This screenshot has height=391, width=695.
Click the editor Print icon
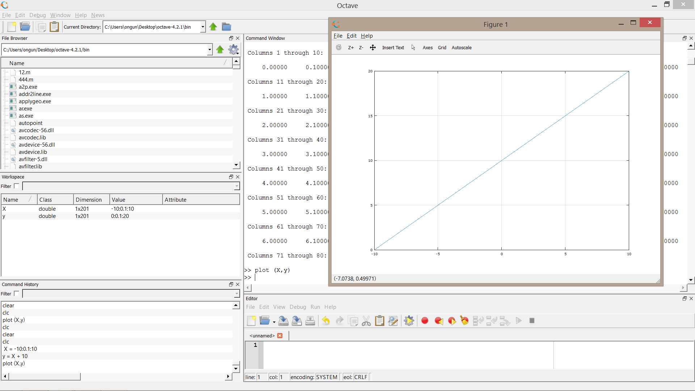310,321
